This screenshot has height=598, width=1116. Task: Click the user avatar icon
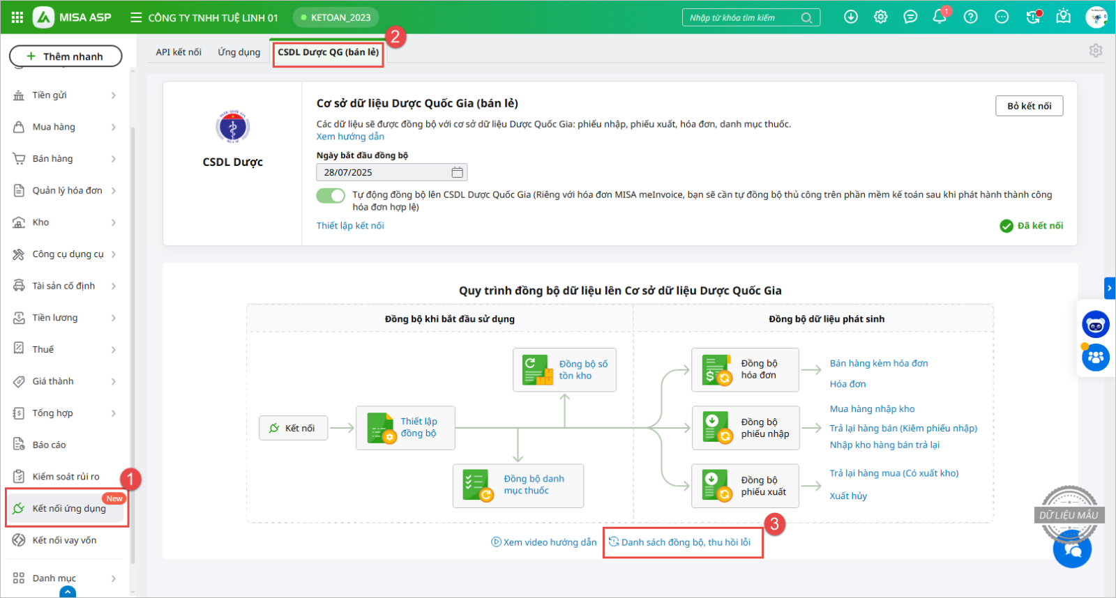click(1096, 17)
